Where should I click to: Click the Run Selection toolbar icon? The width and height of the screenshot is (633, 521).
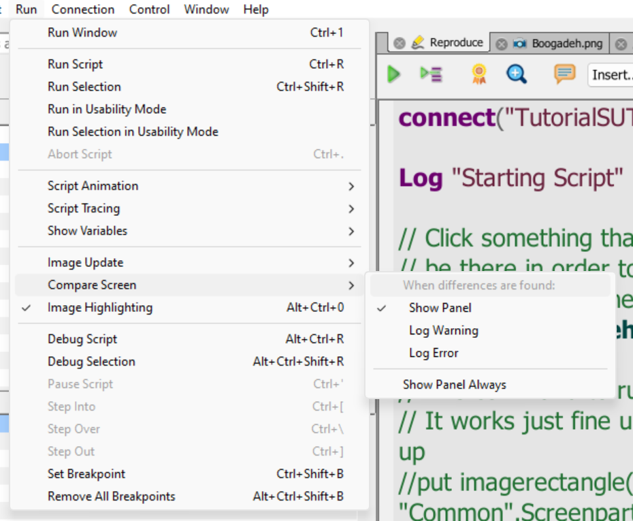(x=432, y=74)
